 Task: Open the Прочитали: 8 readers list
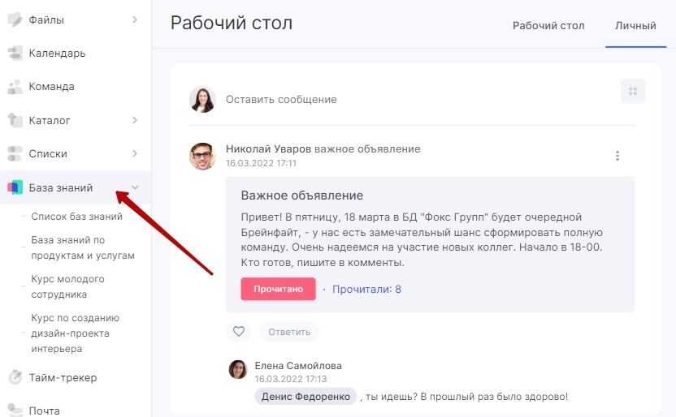coord(366,289)
